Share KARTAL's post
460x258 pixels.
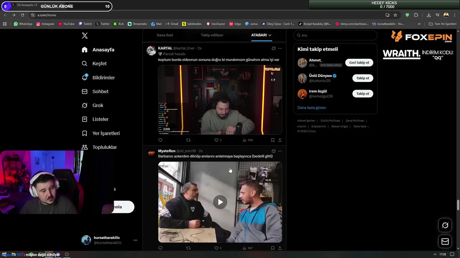[280, 140]
